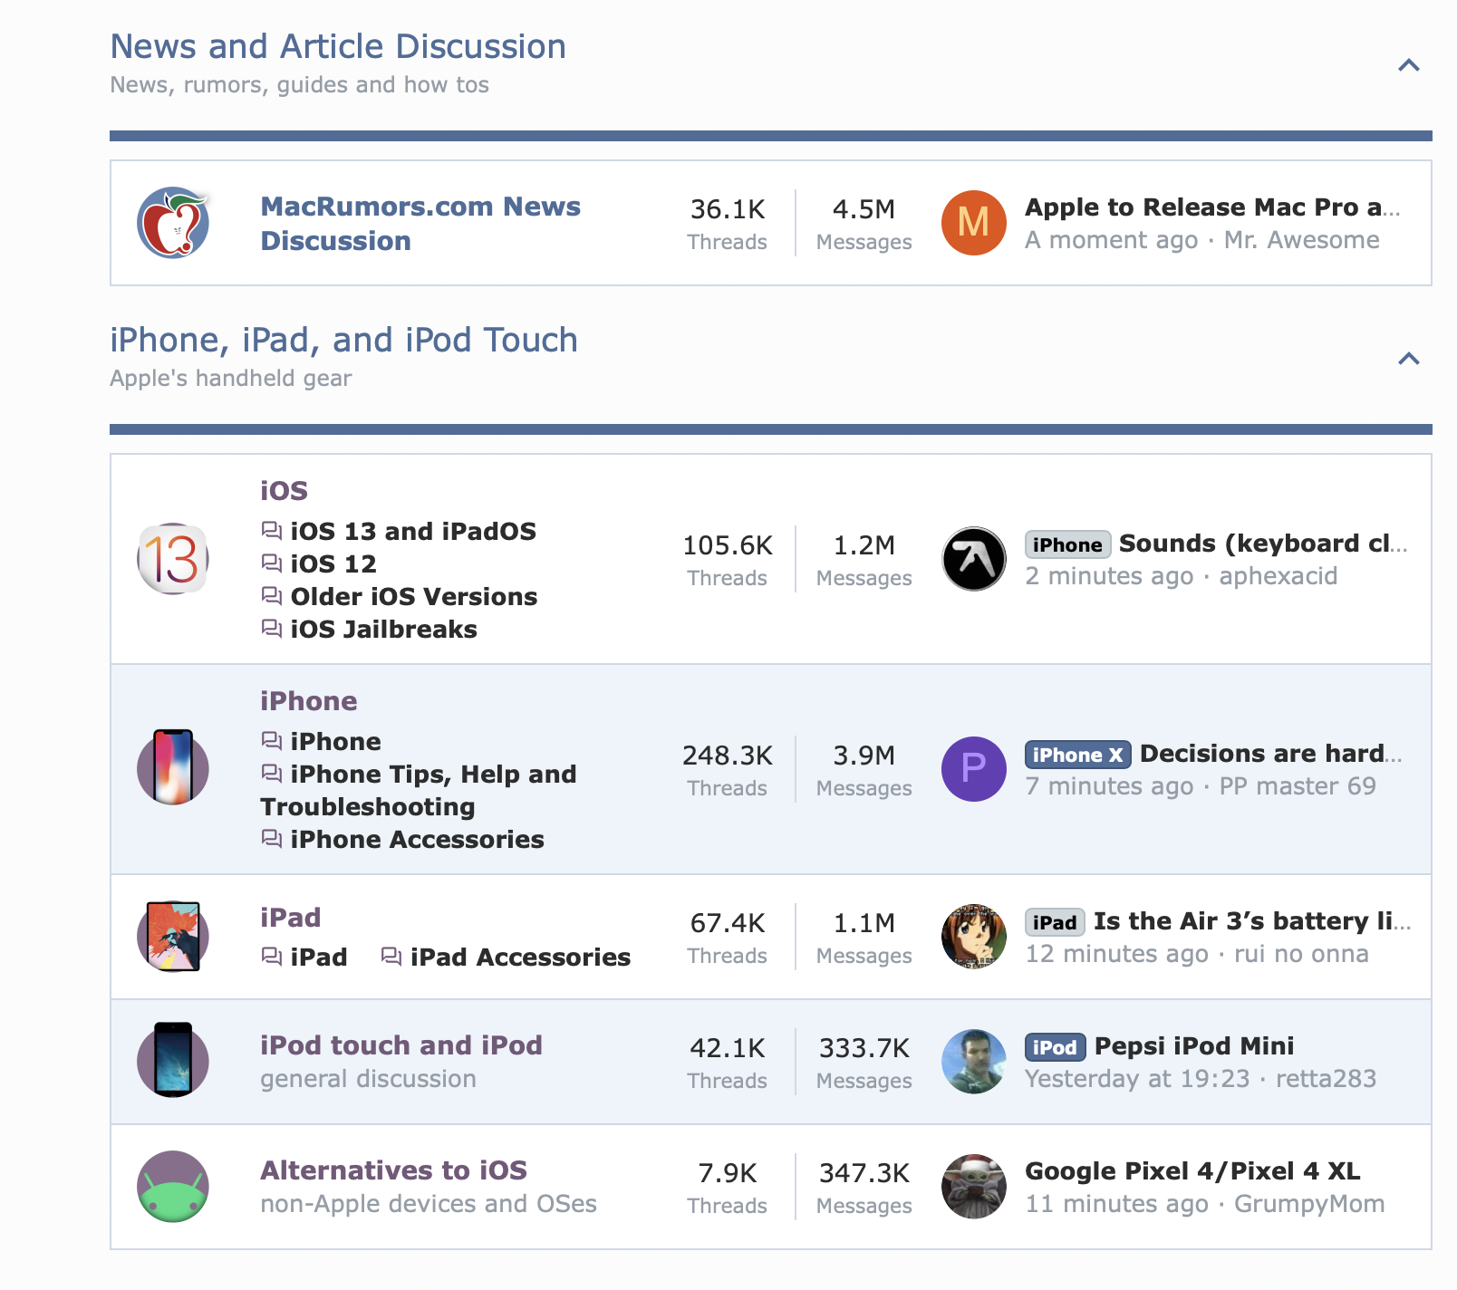Click username Mr. Awesome
1457x1290 pixels.
click(1301, 239)
